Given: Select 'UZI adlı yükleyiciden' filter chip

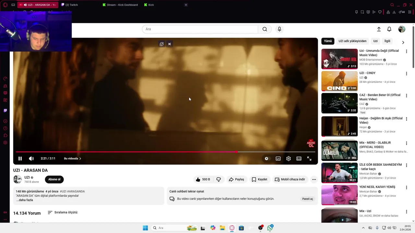Looking at the screenshot, I should click(352, 41).
